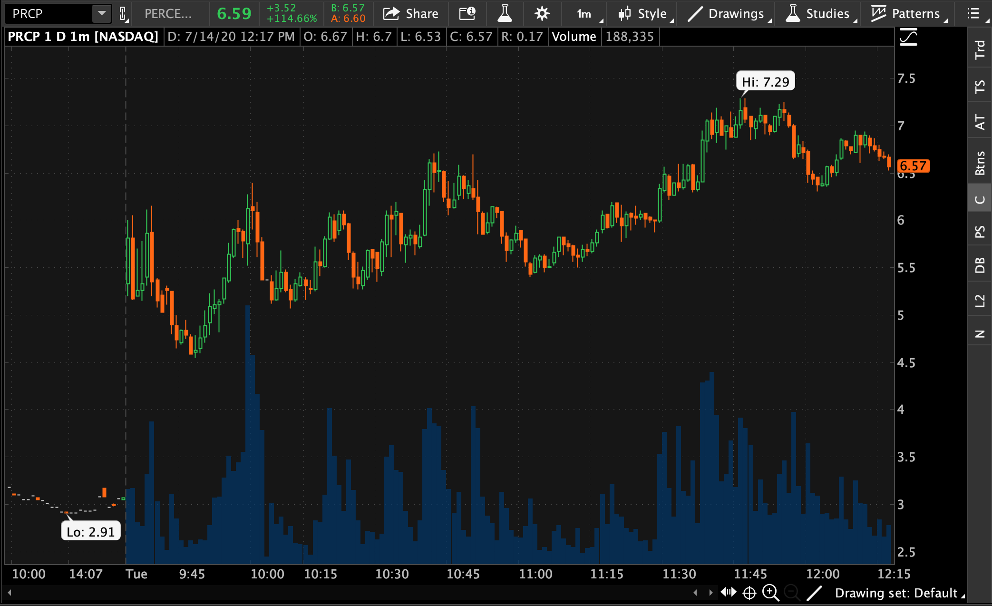Viewport: 992px width, 606px height.
Task: Open the list menu icon at top right
Action: (x=973, y=14)
